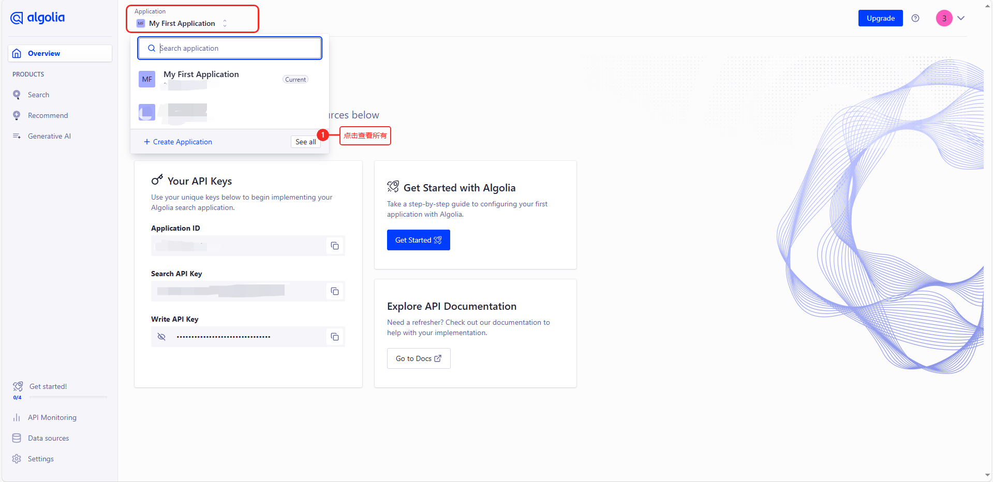Screen dimensions: 993x482
Task: Click the pink user avatar
Action: 944,18
